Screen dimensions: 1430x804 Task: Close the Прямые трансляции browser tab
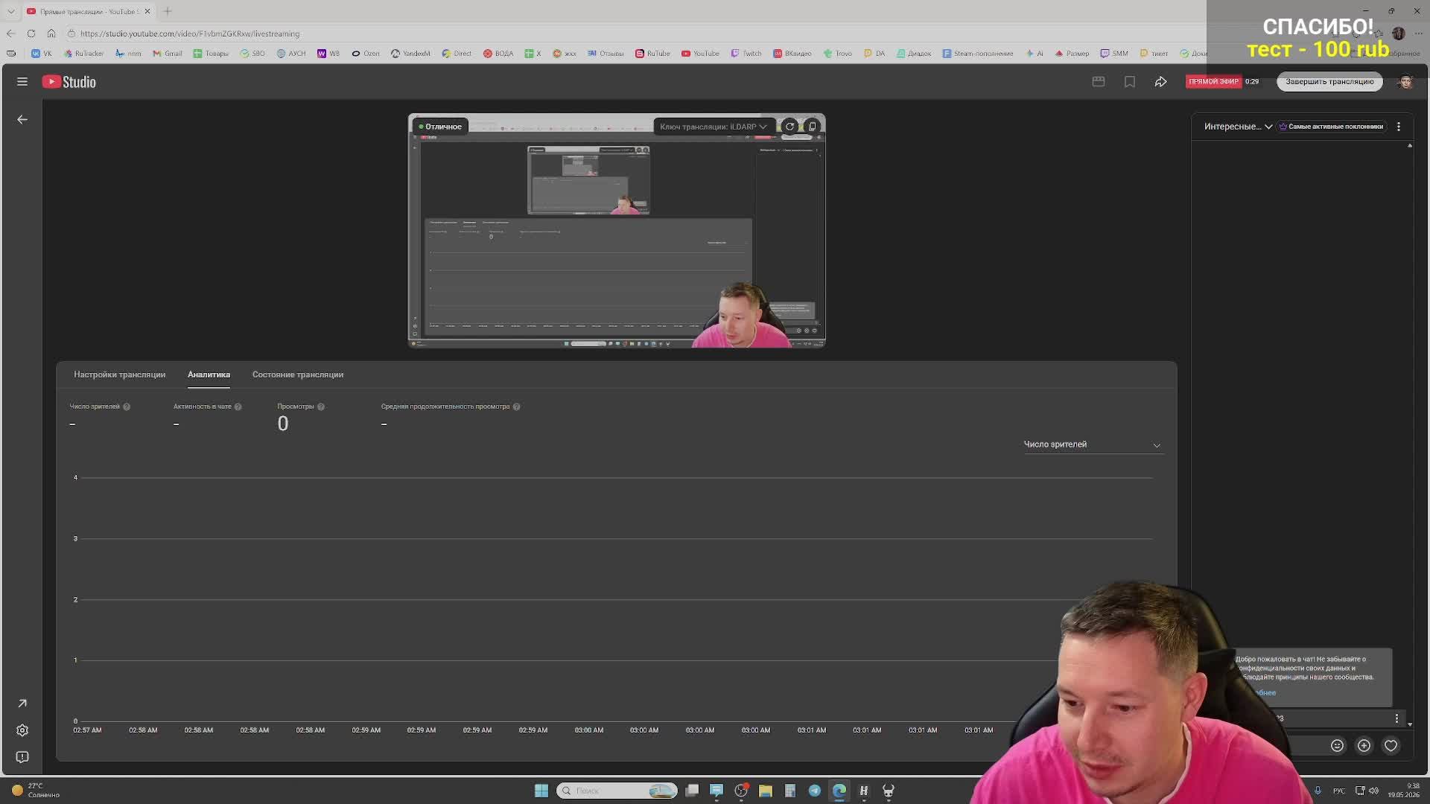(x=147, y=11)
